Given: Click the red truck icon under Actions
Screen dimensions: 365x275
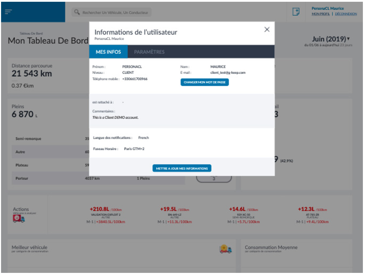Looking at the screenshot, I should (19, 219).
